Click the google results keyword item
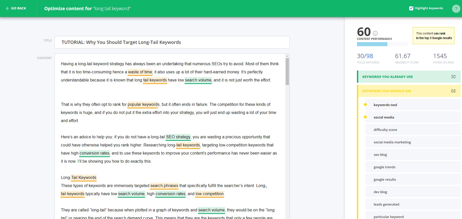This screenshot has height=219, width=462. (385, 179)
